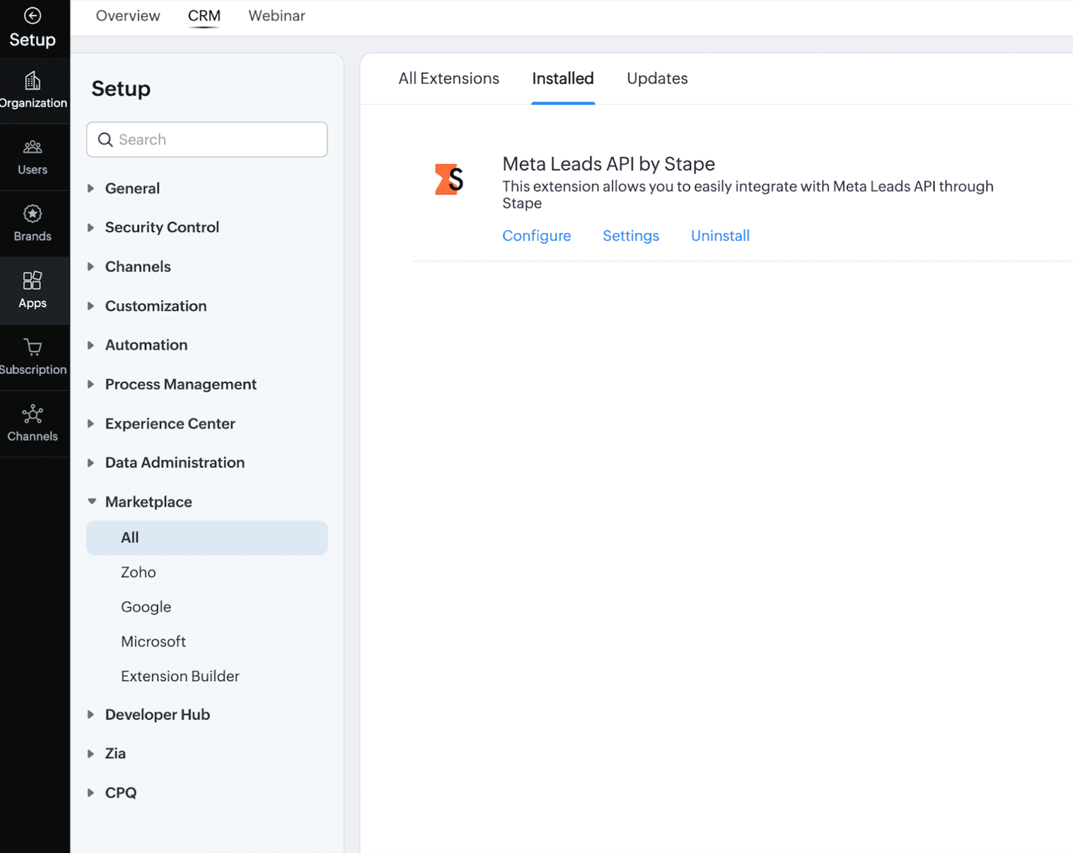1073x853 pixels.
Task: Open the Brands star icon
Action: point(32,214)
